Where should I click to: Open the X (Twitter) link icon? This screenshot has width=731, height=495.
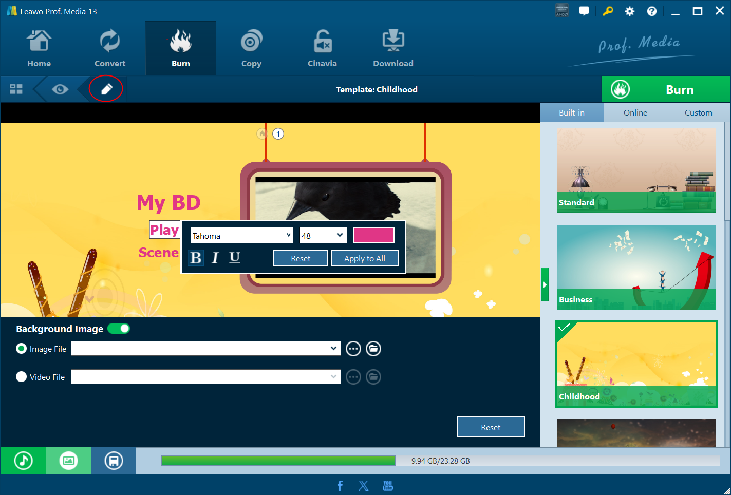point(364,485)
